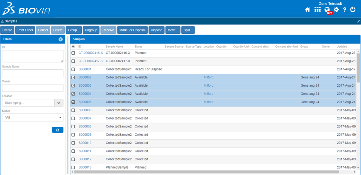Click the power logout icon
361x175 pixels.
coord(353,10)
